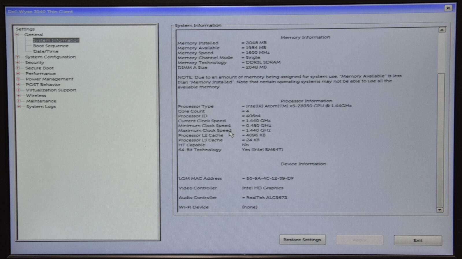
Task: Select the Security category label
Action: pos(35,62)
